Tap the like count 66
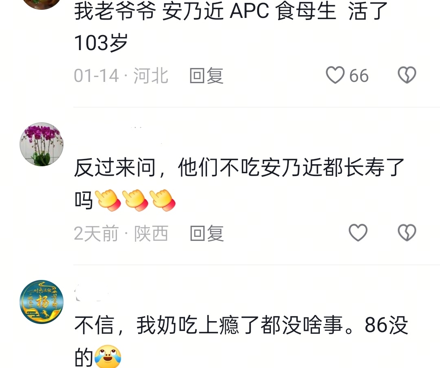The image size is (440, 368). pyautogui.click(x=359, y=76)
